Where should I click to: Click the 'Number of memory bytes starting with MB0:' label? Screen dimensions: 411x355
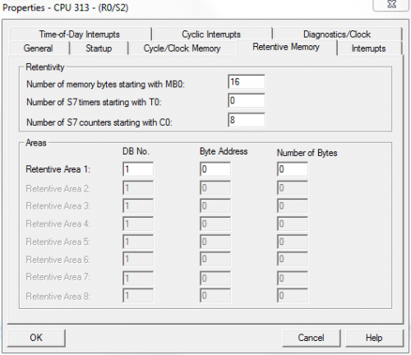tap(105, 85)
